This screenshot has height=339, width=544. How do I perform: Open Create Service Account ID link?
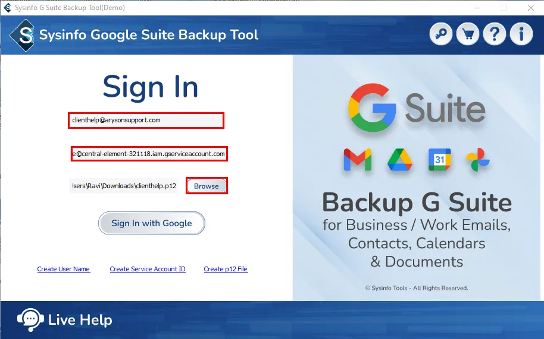148,269
